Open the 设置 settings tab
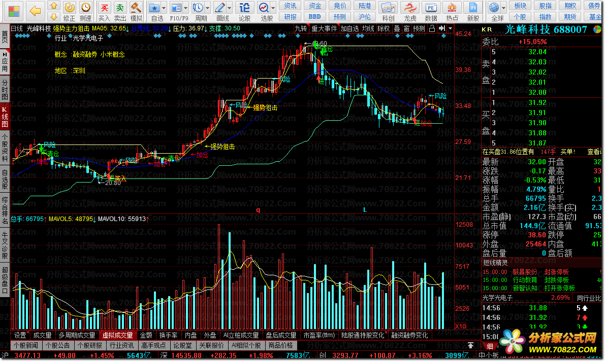The image size is (606, 362). [20, 335]
